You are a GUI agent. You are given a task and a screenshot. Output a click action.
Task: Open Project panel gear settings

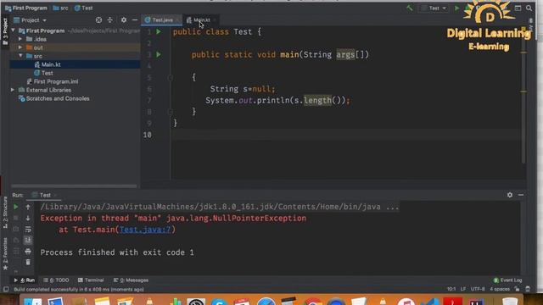[x=124, y=20]
